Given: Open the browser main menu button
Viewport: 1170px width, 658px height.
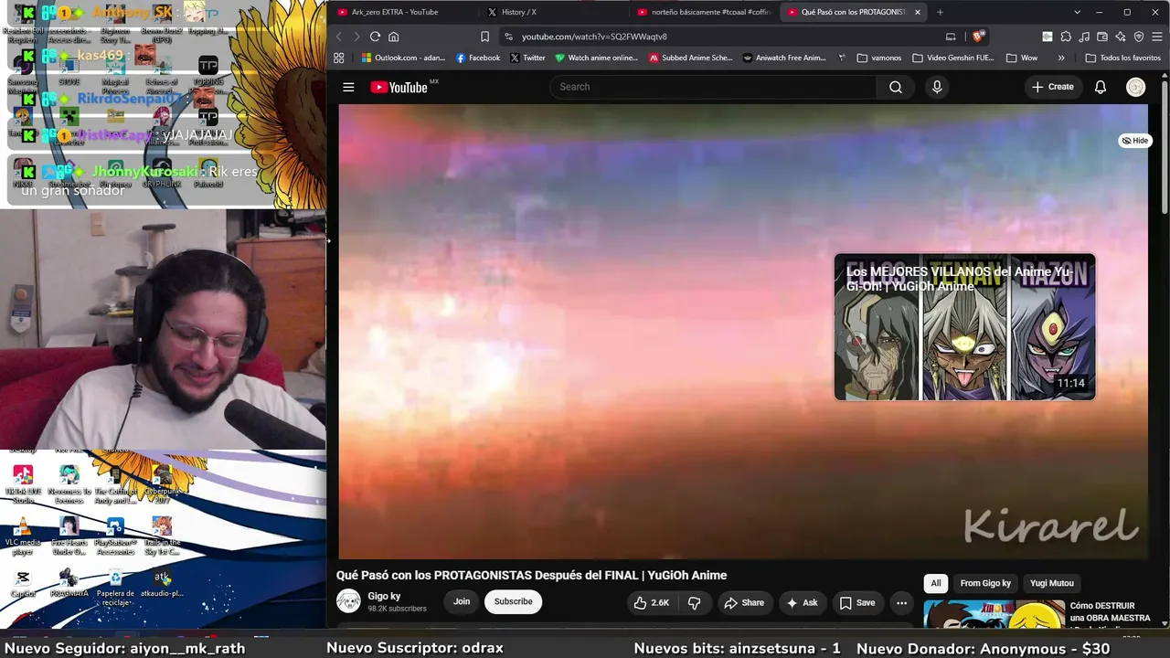Looking at the screenshot, I should [1157, 37].
